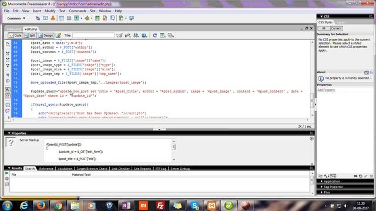Screen dimensions: 376x211
Task: Click the Preview in Browser globe icon
Action: click(x=144, y=35)
